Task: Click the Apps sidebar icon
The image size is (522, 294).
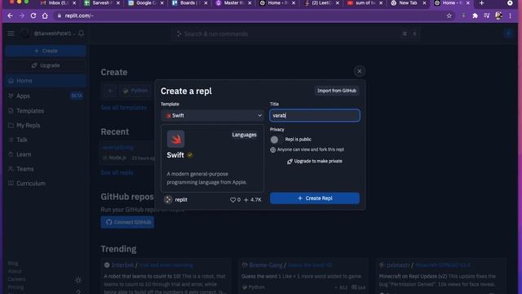Action: coord(11,96)
